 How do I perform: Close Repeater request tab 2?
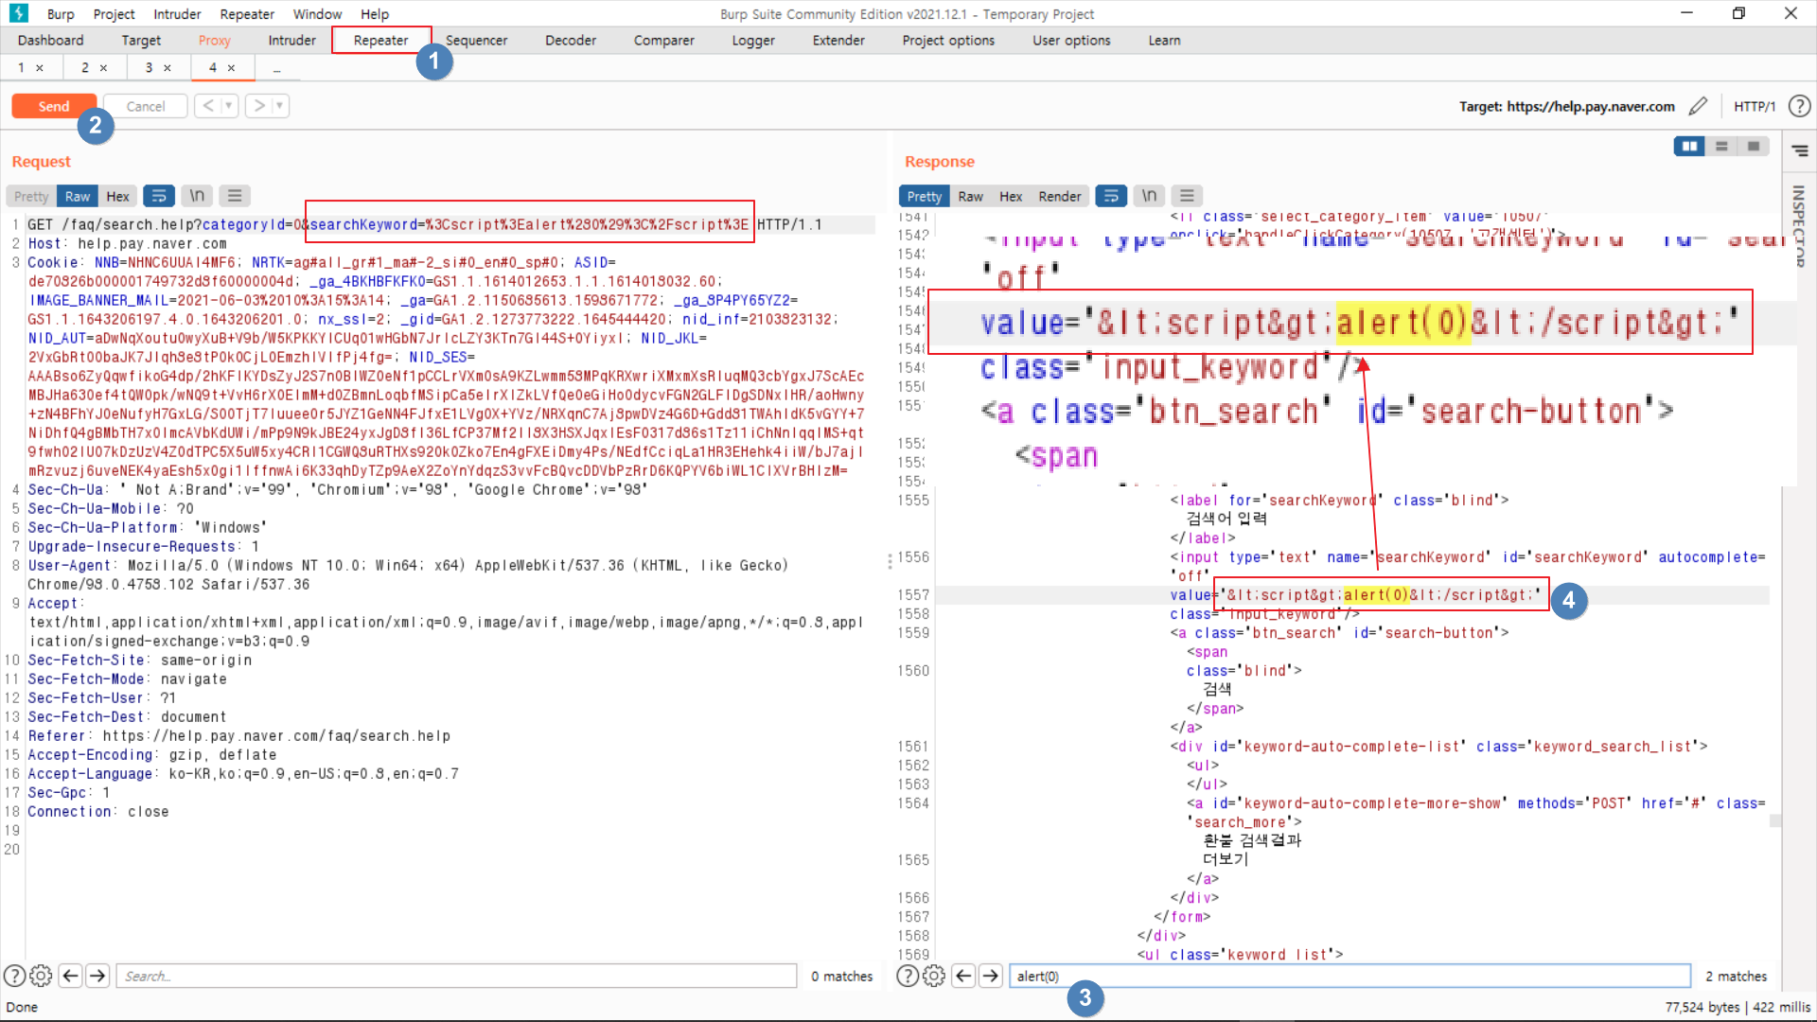point(103,68)
